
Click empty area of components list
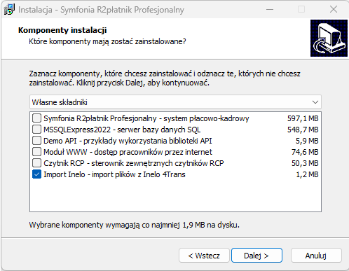coord(175,195)
